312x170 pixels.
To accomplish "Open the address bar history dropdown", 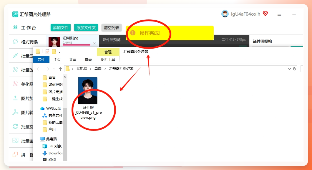I will coord(290,69).
